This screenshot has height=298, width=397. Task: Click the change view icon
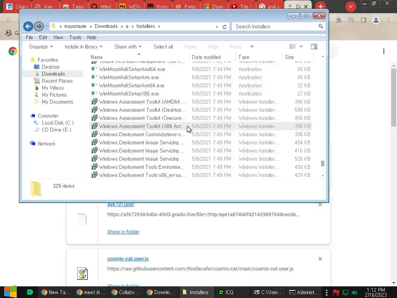point(293,47)
